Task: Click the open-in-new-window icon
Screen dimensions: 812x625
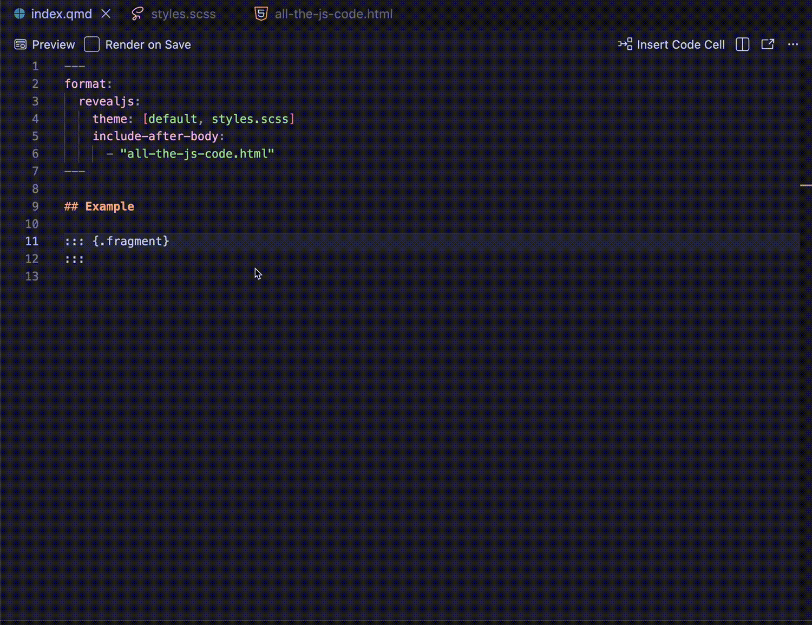Action: 768,44
